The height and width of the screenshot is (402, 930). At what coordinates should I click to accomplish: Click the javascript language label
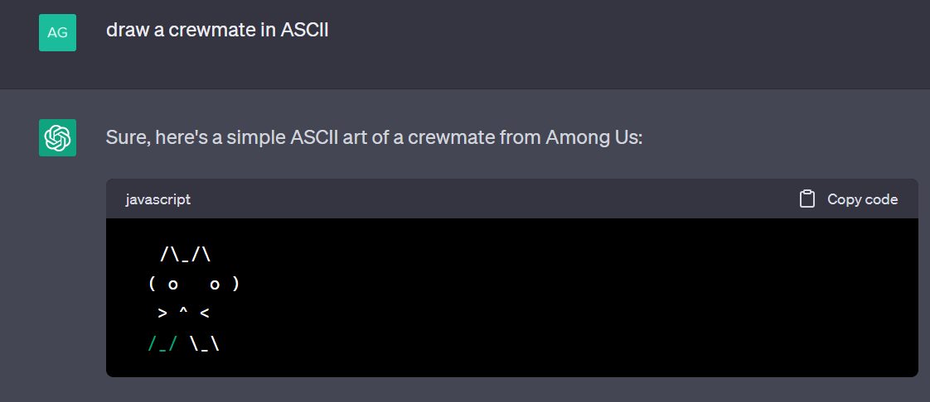[x=158, y=199]
